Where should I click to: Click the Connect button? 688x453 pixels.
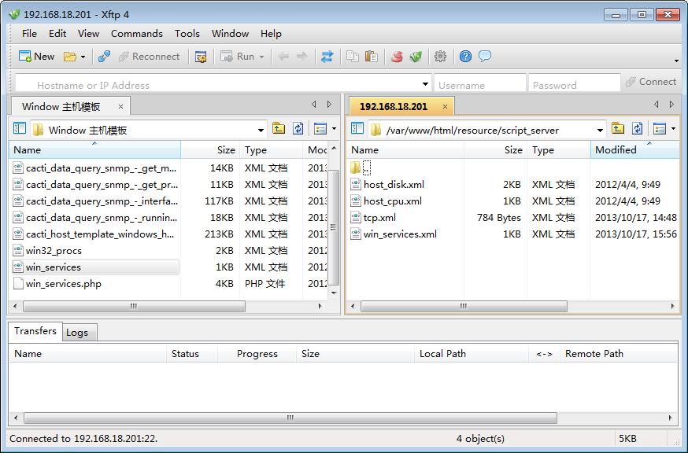pos(651,82)
